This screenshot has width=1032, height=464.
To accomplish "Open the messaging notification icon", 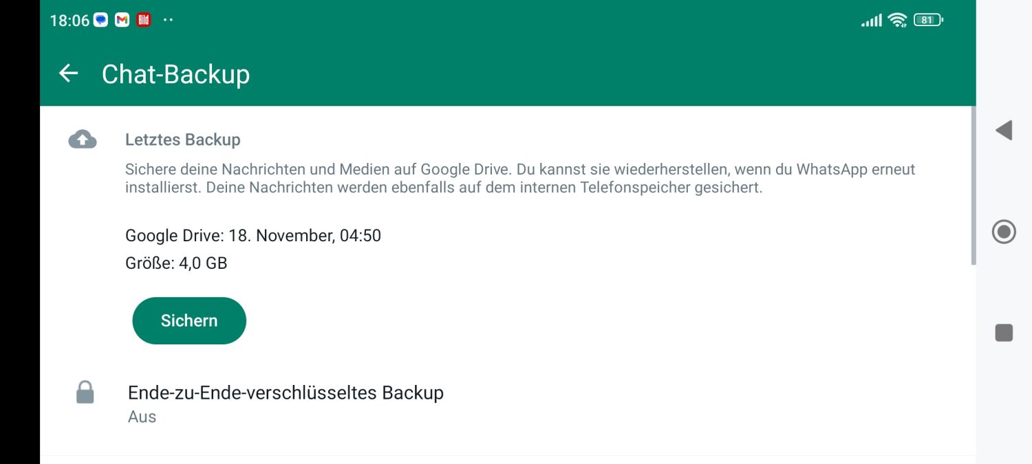I will point(101,20).
